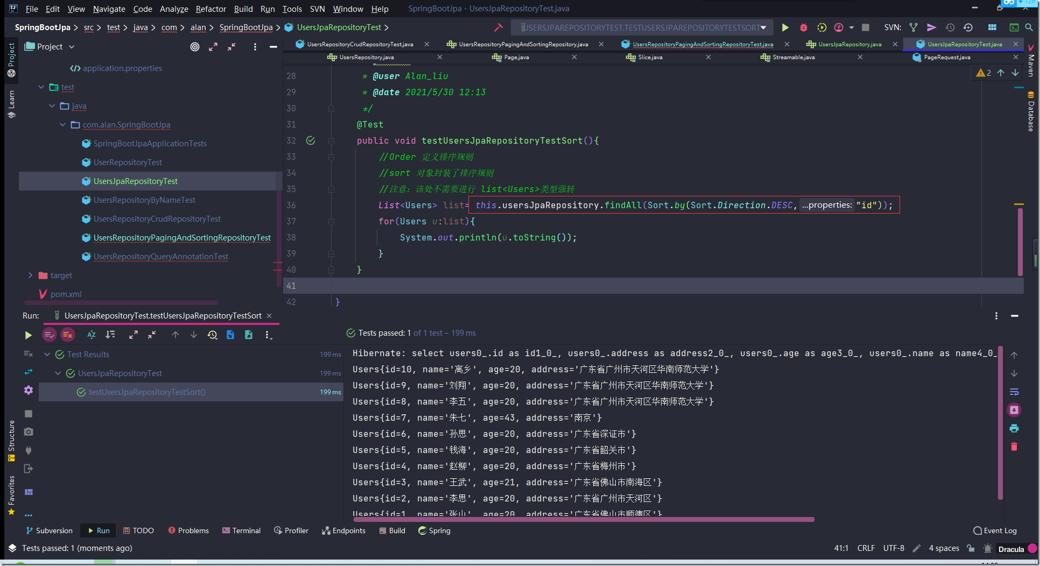Collapse All in Project panel
This screenshot has width=1040, height=566.
(x=231, y=47)
